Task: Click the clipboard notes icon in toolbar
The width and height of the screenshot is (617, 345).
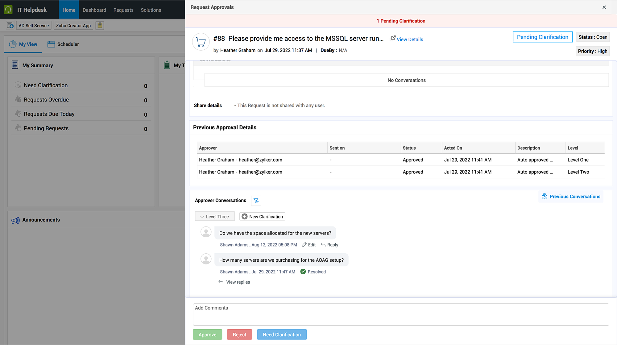Action: (100, 25)
